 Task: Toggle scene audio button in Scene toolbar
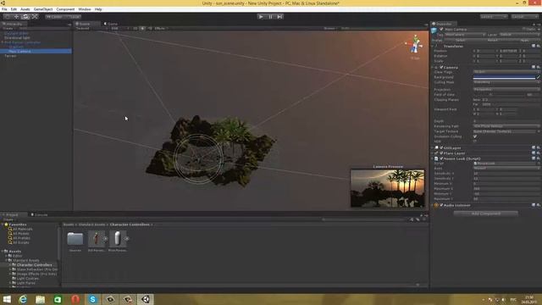(x=149, y=28)
